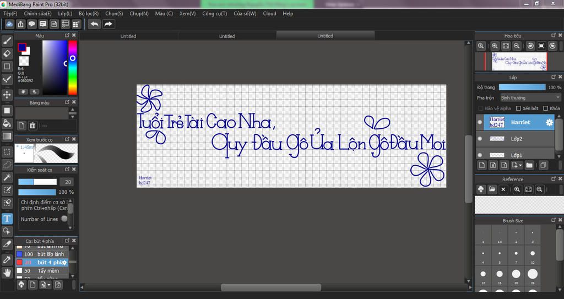Open the add-layer type dropdown arrow

520,166
